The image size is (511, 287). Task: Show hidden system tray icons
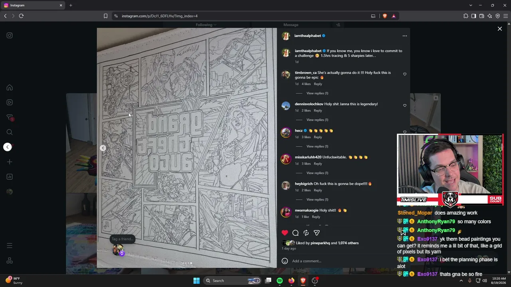(461, 281)
